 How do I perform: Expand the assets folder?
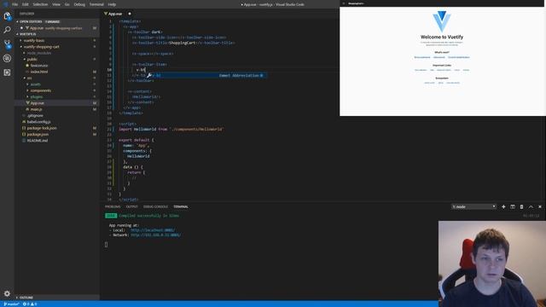coord(35,84)
